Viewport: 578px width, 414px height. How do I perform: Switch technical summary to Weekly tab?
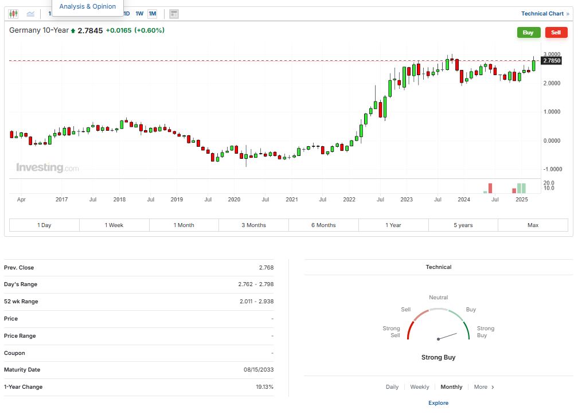click(x=420, y=387)
